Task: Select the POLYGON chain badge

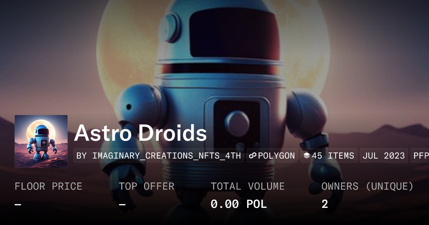Action: (272, 156)
